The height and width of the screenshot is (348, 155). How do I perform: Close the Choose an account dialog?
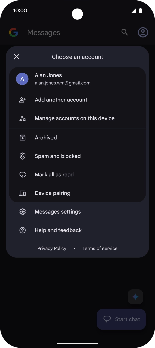16,57
